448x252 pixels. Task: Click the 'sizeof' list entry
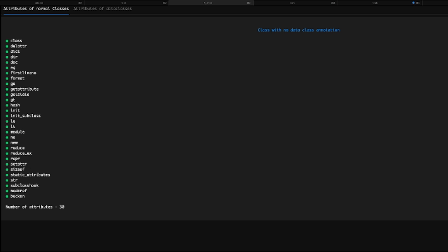point(17,169)
